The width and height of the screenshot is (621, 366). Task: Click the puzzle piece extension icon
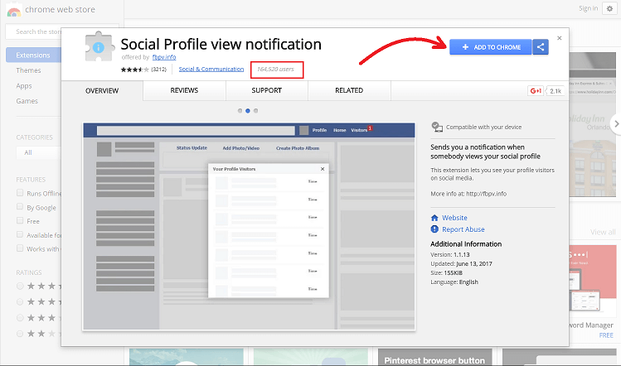[x=100, y=49]
